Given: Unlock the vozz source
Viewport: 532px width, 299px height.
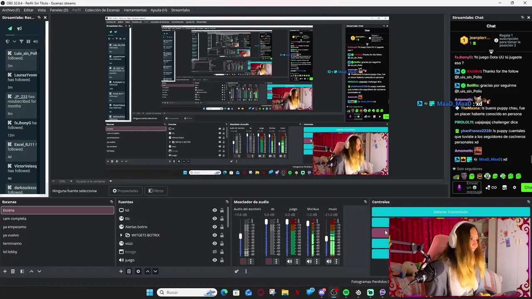Looking at the screenshot, I should 222,243.
